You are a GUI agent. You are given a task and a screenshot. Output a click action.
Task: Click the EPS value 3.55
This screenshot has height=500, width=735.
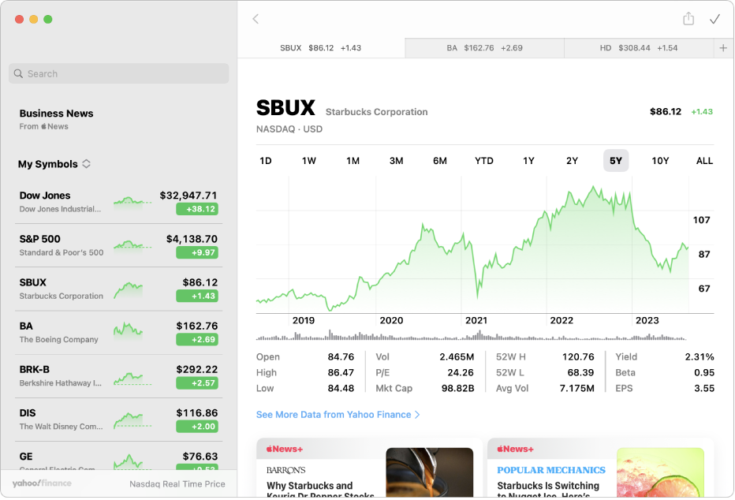tap(704, 389)
